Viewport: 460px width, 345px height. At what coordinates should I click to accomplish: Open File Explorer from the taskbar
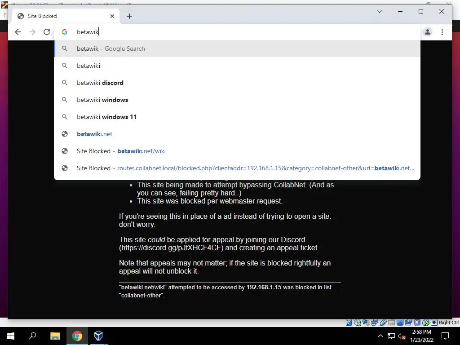point(55,336)
